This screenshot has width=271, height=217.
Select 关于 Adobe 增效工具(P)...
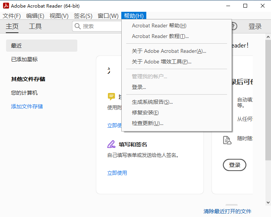point(177,62)
